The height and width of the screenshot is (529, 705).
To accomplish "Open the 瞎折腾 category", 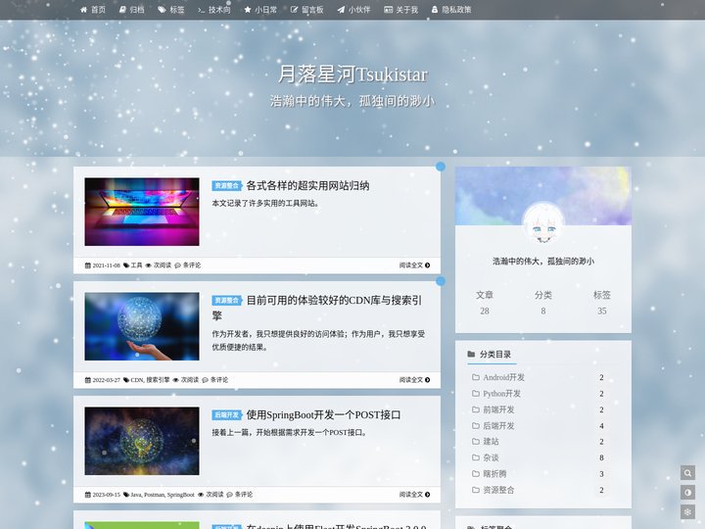I will (x=494, y=474).
